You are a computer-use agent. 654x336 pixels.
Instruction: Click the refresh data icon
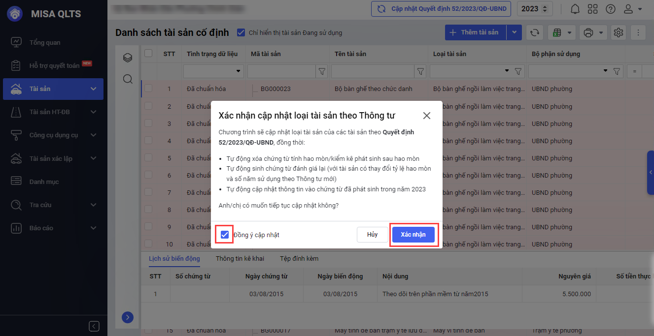(534, 32)
